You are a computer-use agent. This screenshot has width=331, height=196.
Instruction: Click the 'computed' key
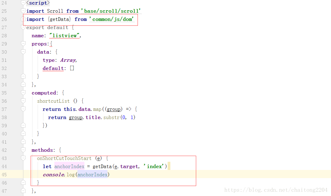point(44,93)
